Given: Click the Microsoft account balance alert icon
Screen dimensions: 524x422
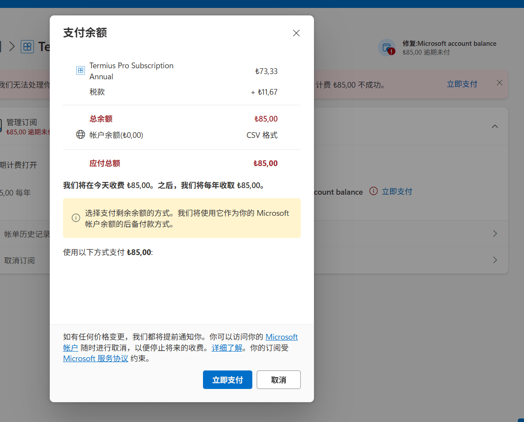Looking at the screenshot, I should coord(387,48).
